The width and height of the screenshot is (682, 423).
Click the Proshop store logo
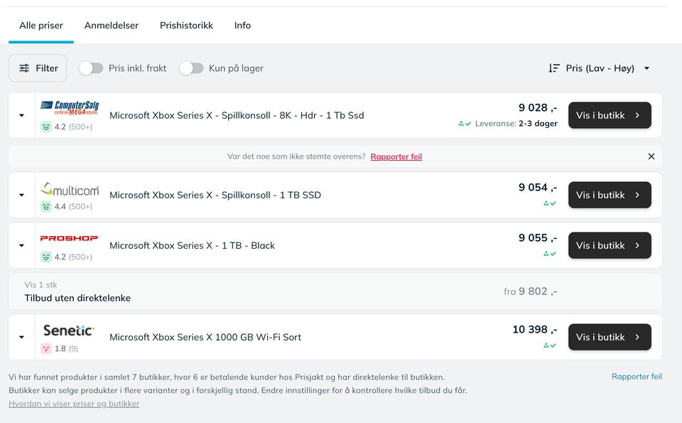click(x=69, y=239)
